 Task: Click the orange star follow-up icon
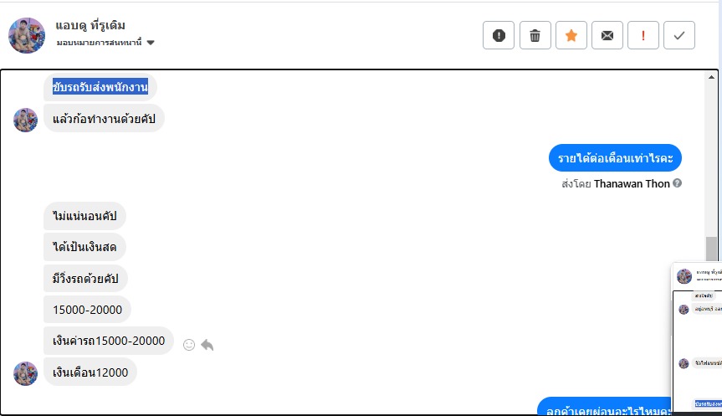pos(571,35)
